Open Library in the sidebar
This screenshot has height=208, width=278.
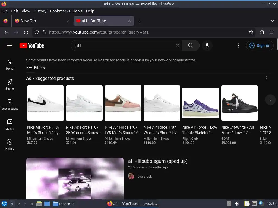10,125
